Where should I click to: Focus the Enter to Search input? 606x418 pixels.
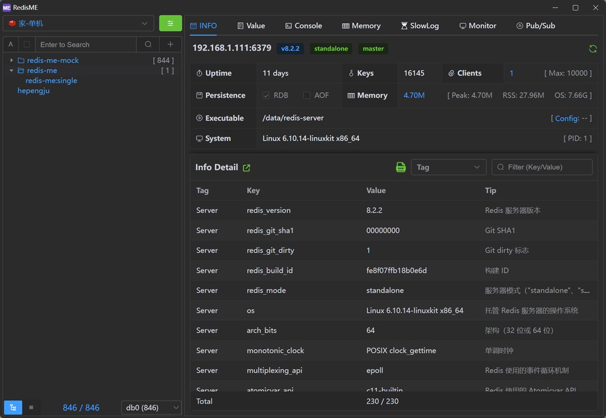click(86, 45)
